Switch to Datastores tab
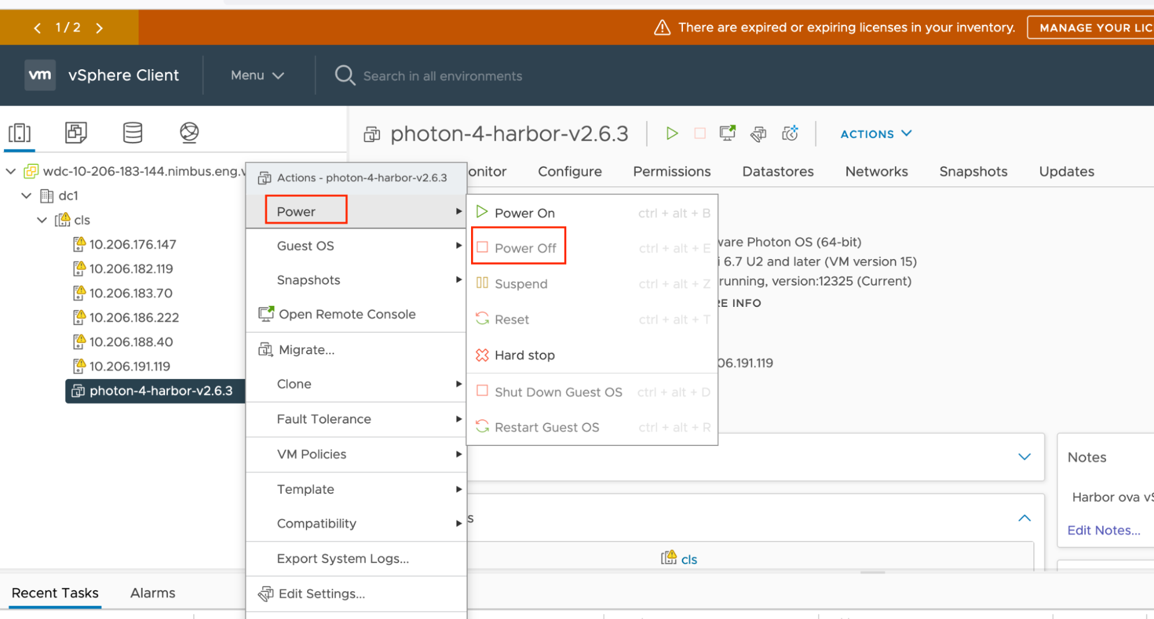The width and height of the screenshot is (1154, 619). [778, 171]
